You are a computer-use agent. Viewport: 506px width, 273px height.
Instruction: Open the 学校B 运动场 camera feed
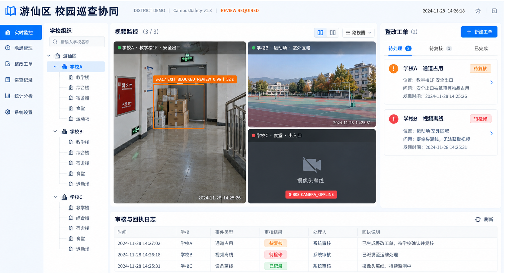coord(312,84)
